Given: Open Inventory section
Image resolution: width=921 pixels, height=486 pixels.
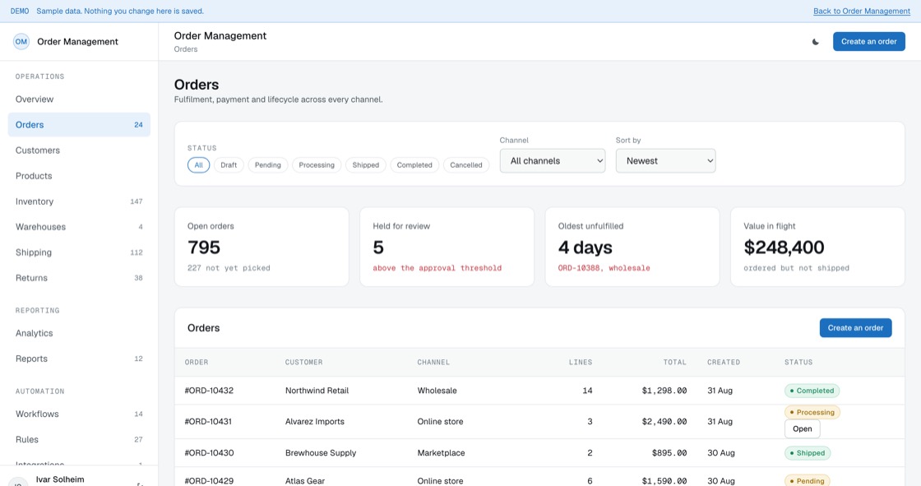Looking at the screenshot, I should 79,201.
